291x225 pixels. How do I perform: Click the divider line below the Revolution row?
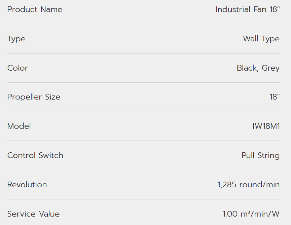[x=143, y=199]
